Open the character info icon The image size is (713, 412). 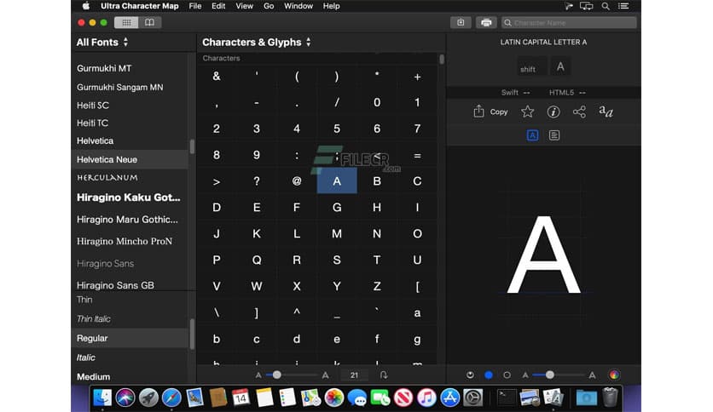tap(554, 112)
